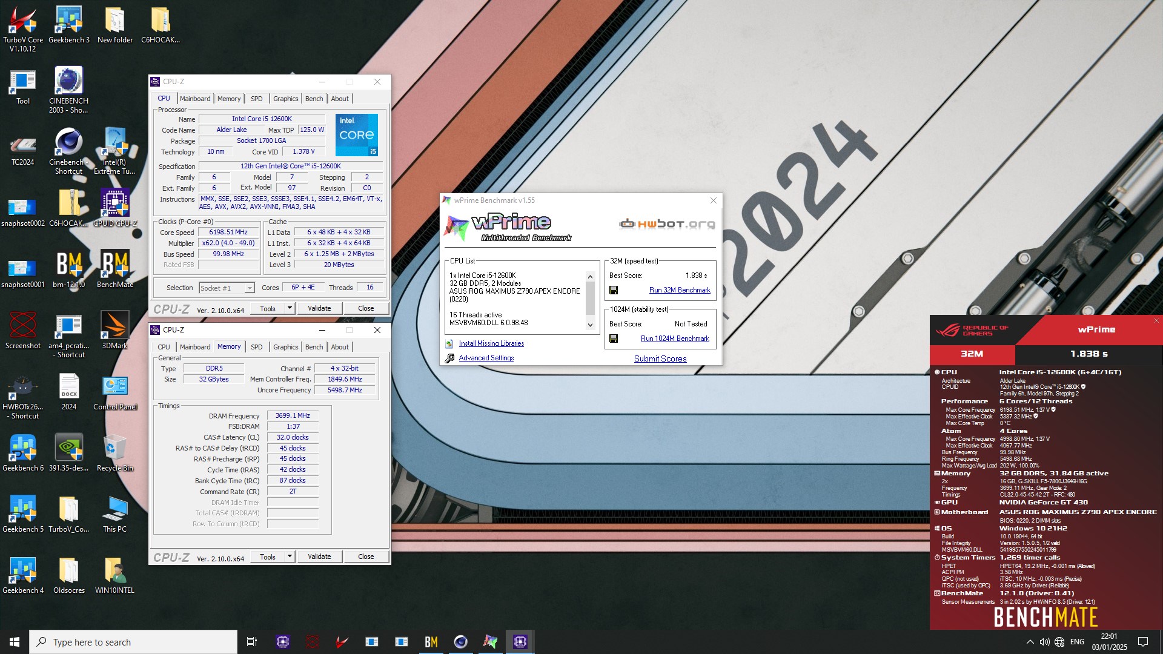This screenshot has width=1163, height=654.
Task: Open the Recycle Bin
Action: pos(115,453)
